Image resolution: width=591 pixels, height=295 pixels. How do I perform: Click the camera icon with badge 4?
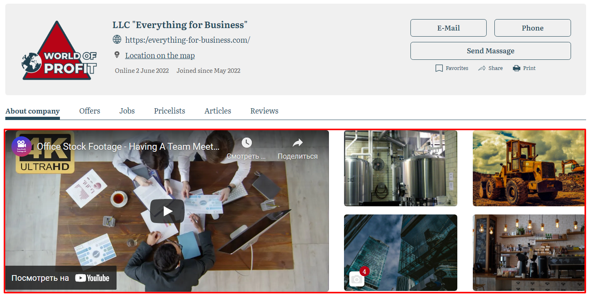(357, 279)
